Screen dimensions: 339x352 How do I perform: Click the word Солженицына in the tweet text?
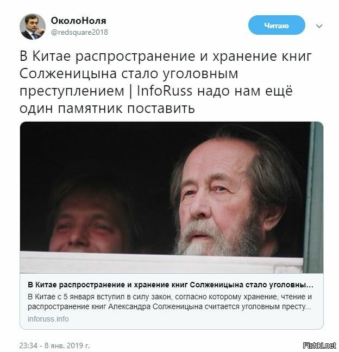point(68,74)
